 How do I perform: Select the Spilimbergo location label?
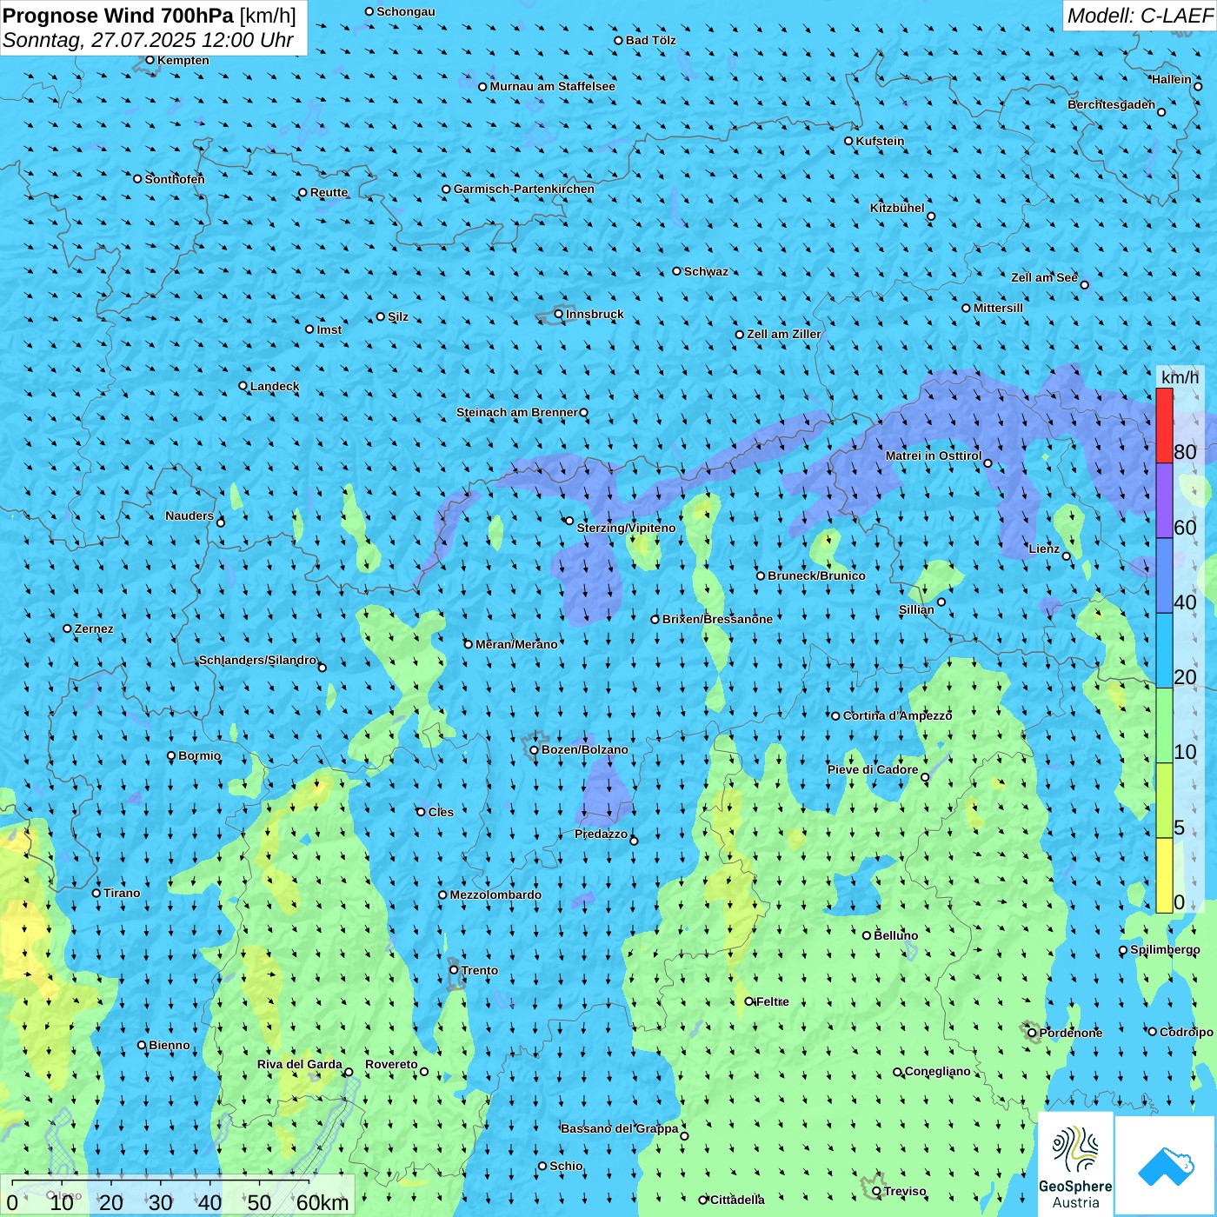(1165, 949)
